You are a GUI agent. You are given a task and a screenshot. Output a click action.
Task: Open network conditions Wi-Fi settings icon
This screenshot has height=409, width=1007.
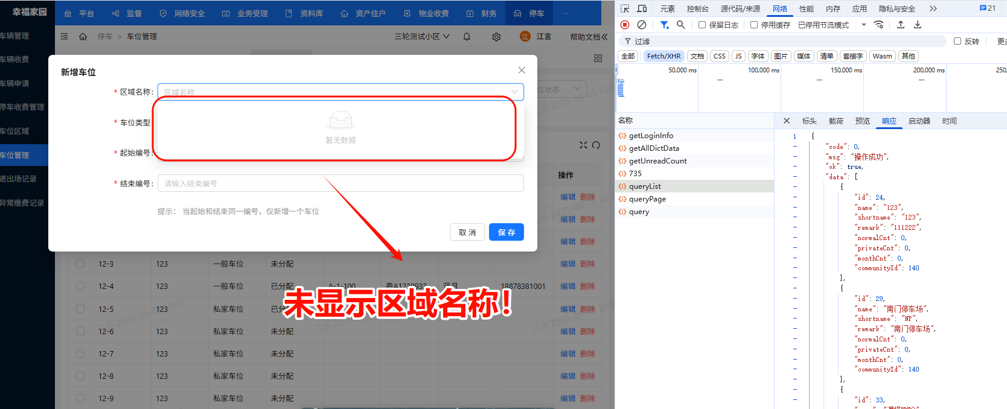point(879,25)
